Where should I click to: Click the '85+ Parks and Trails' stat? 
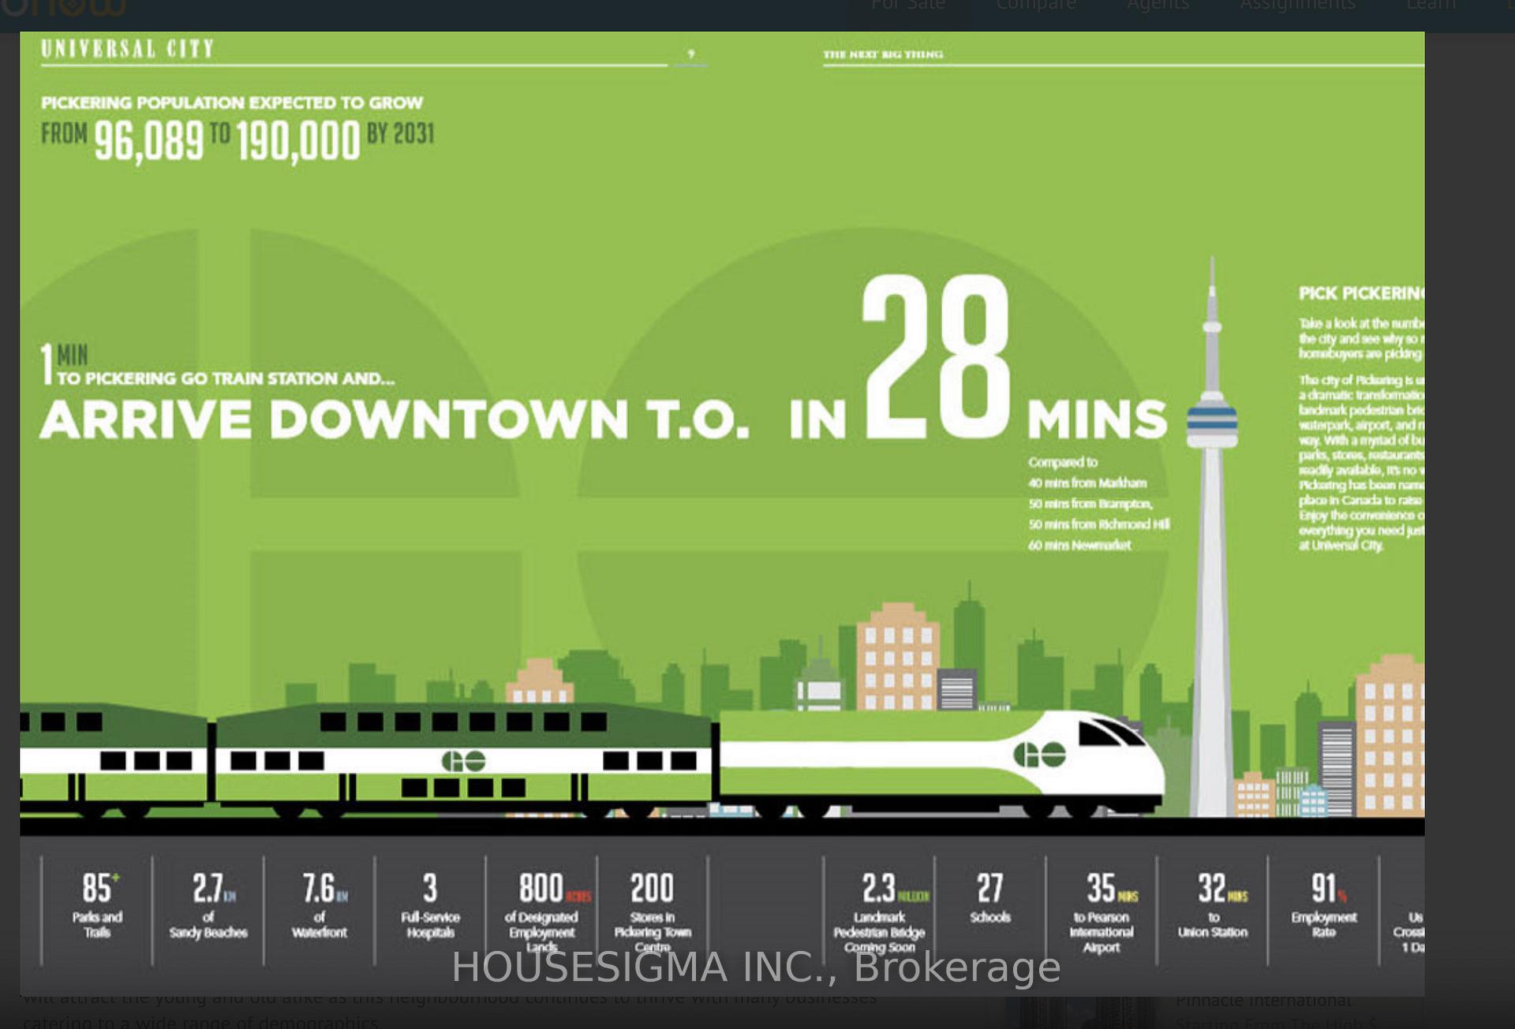tap(98, 905)
